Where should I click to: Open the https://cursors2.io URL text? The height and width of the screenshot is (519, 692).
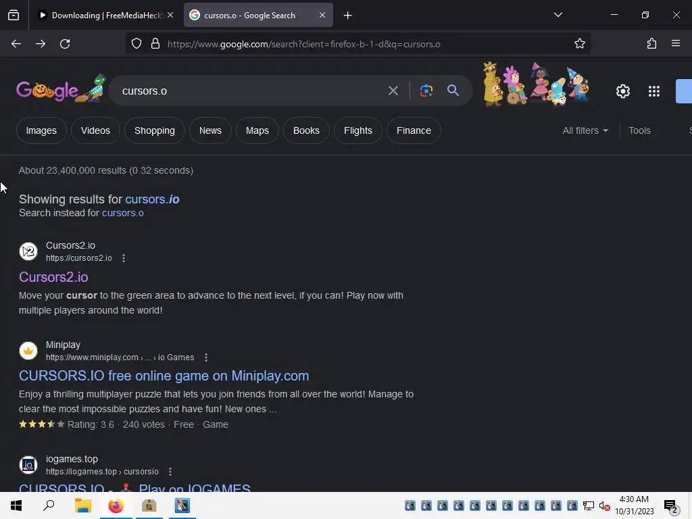[79, 258]
